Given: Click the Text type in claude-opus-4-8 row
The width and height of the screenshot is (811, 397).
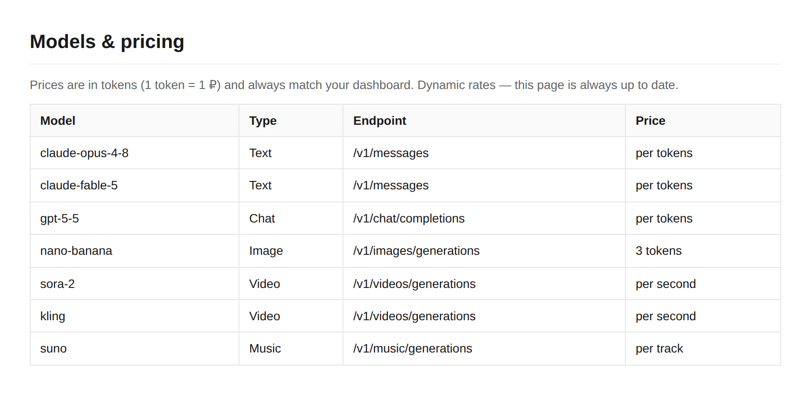Looking at the screenshot, I should pyautogui.click(x=291, y=153).
